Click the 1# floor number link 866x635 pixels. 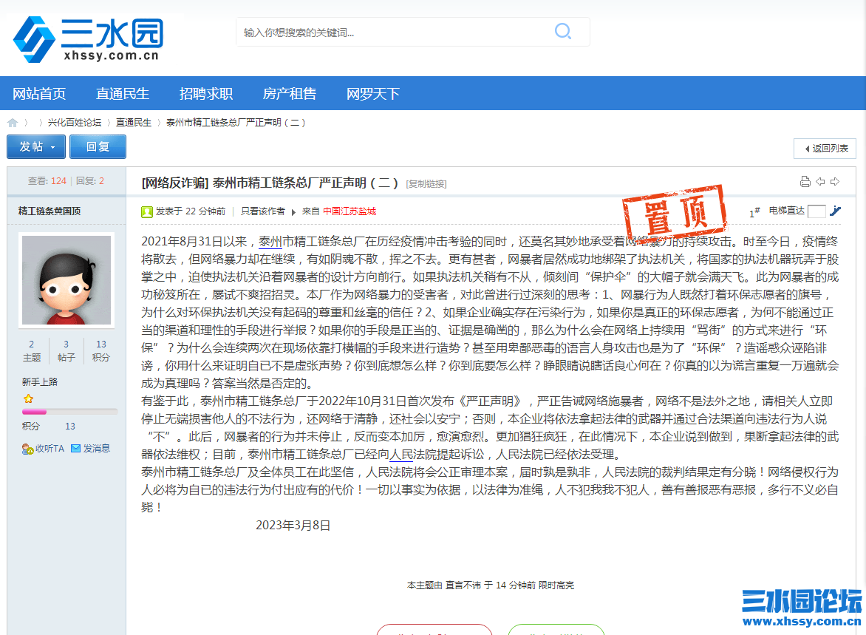[754, 211]
